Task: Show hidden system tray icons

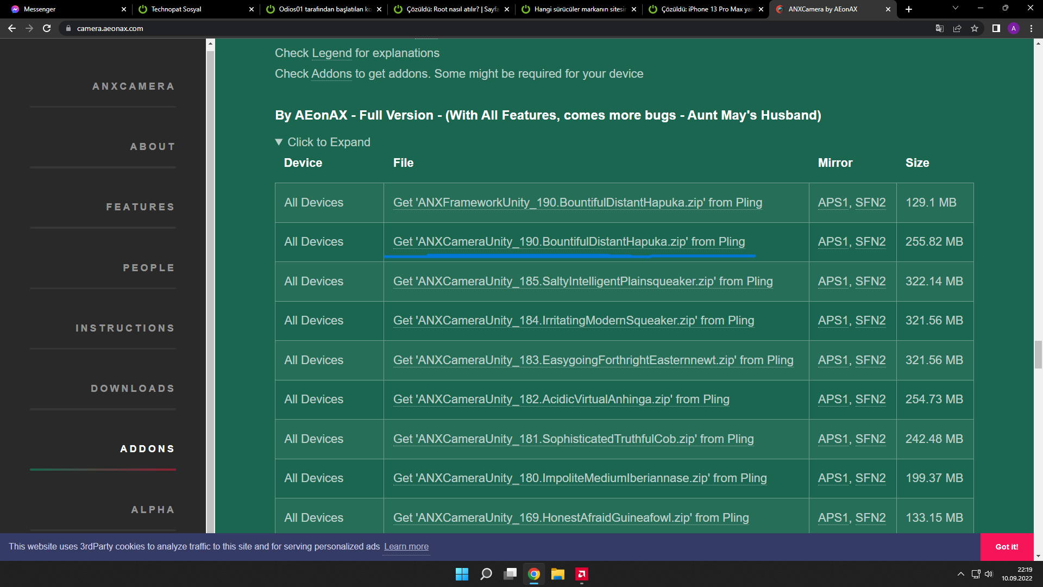Action: [960, 574]
